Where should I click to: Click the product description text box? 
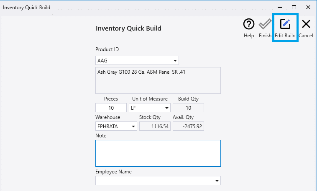[158, 80]
